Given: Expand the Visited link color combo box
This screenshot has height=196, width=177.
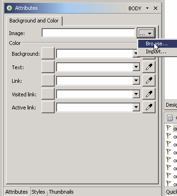Looking at the screenshot, I should click(x=136, y=94).
